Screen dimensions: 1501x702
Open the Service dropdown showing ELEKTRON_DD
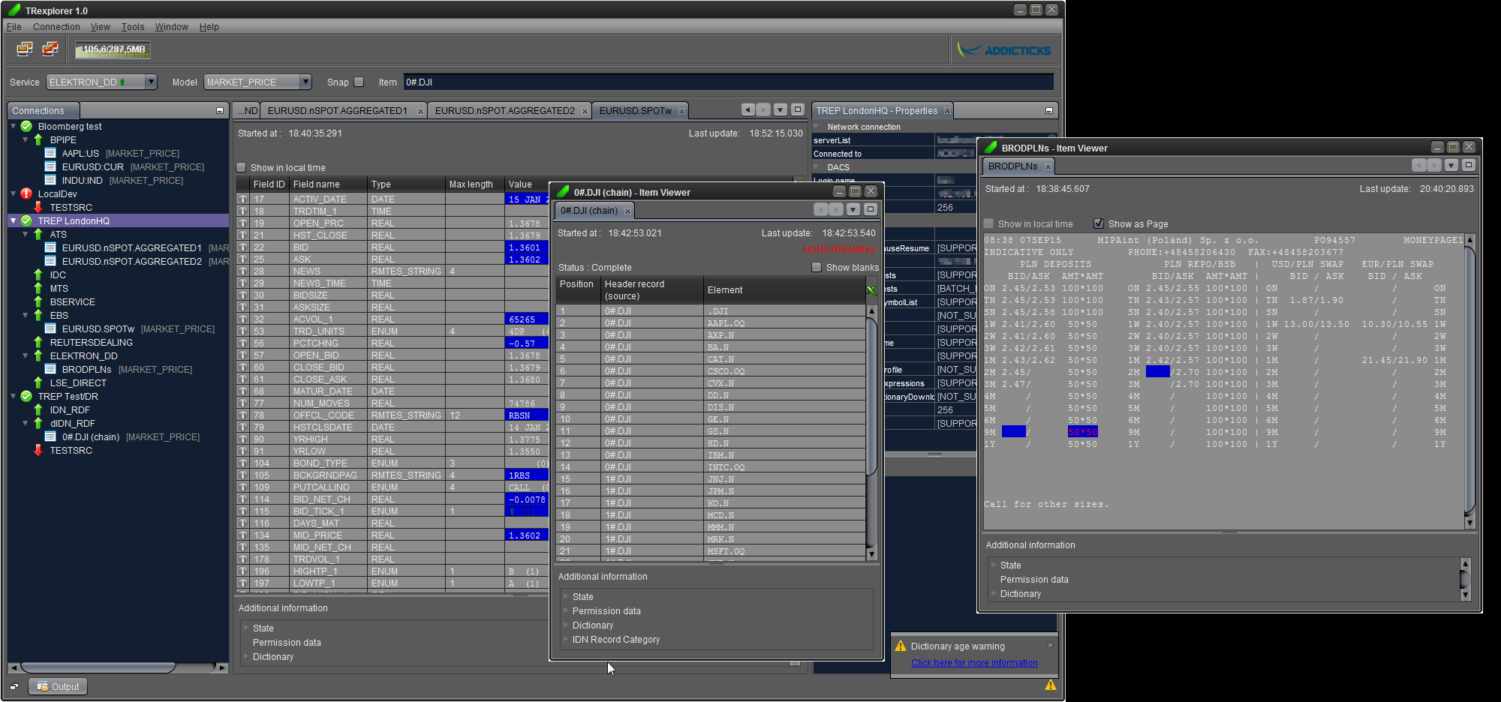(151, 82)
